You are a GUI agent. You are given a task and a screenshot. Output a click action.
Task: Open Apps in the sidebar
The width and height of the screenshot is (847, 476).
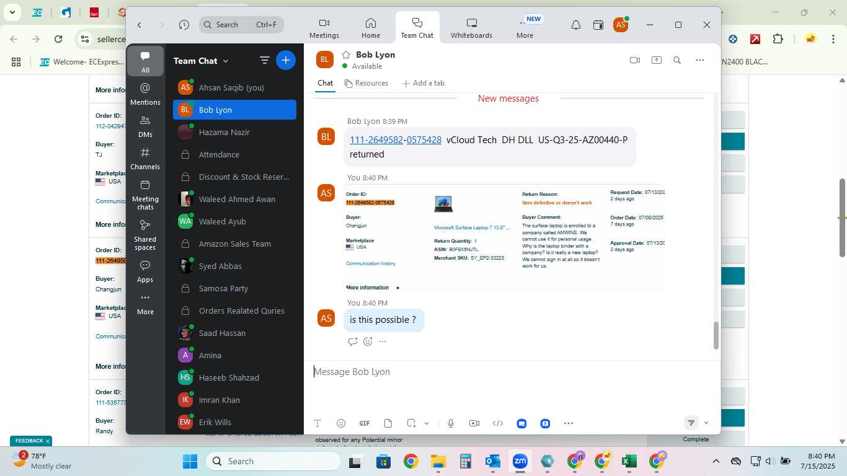145,271
